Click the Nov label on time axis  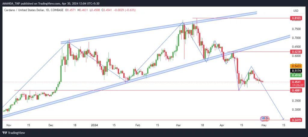click(x=9, y=125)
